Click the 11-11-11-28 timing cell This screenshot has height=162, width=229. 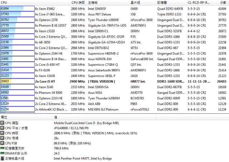(199, 81)
